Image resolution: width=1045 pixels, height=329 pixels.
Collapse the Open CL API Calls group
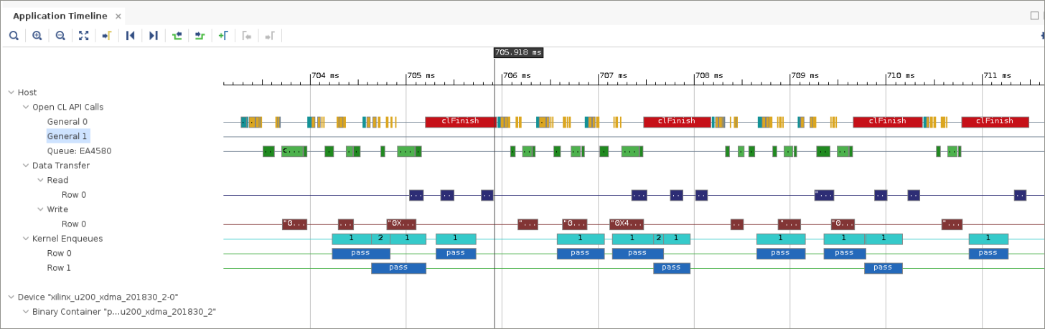click(26, 107)
